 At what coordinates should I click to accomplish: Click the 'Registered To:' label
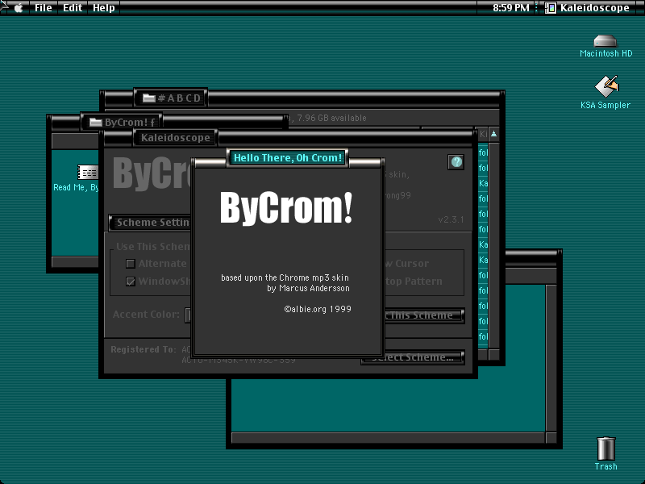(x=144, y=349)
